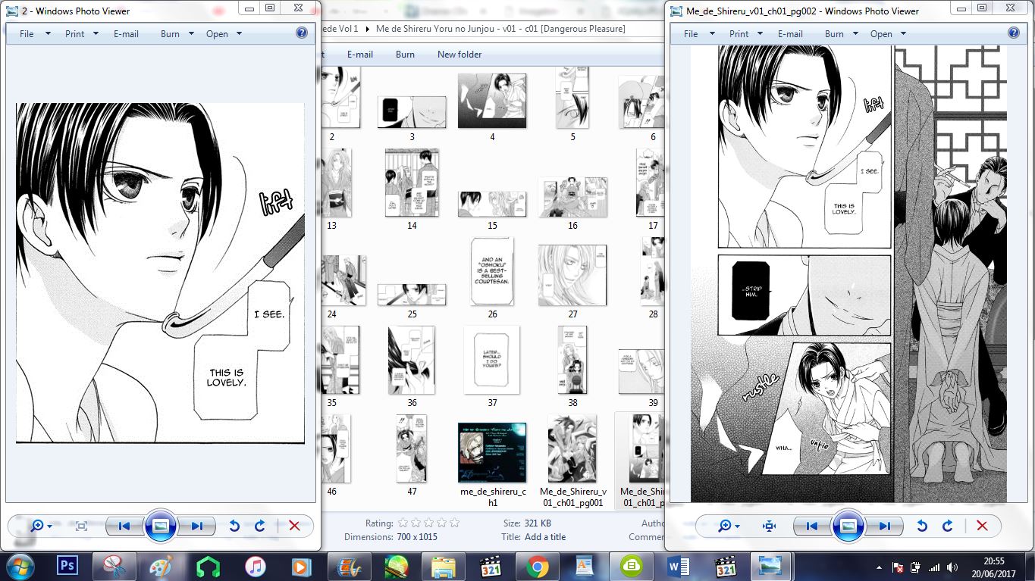
Task: Open Google Chrome from taskbar
Action: tap(538, 566)
